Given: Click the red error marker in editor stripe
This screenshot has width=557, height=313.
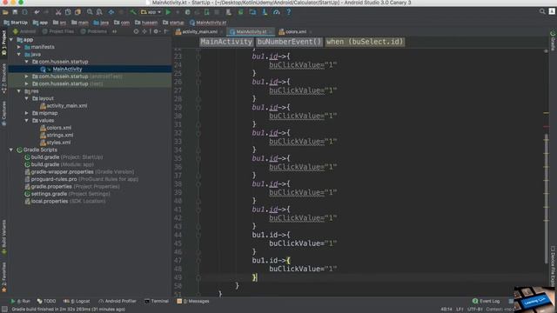Looking at the screenshot, I should pos(547,126).
